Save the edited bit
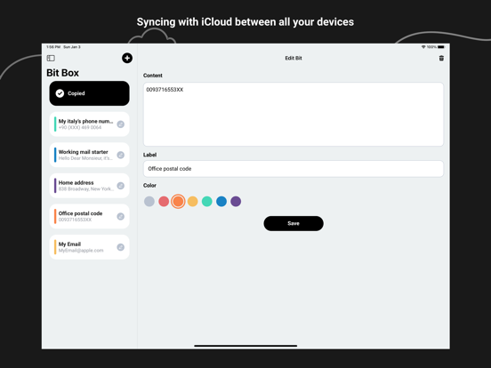The image size is (491, 368). coord(294,223)
